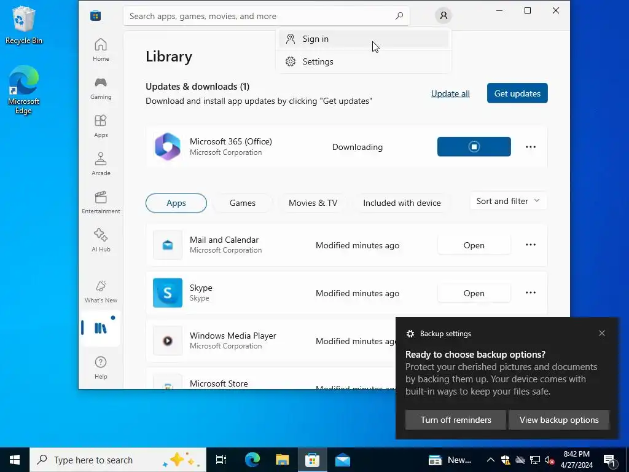
Task: Select the Games filter tab
Action: 242,203
